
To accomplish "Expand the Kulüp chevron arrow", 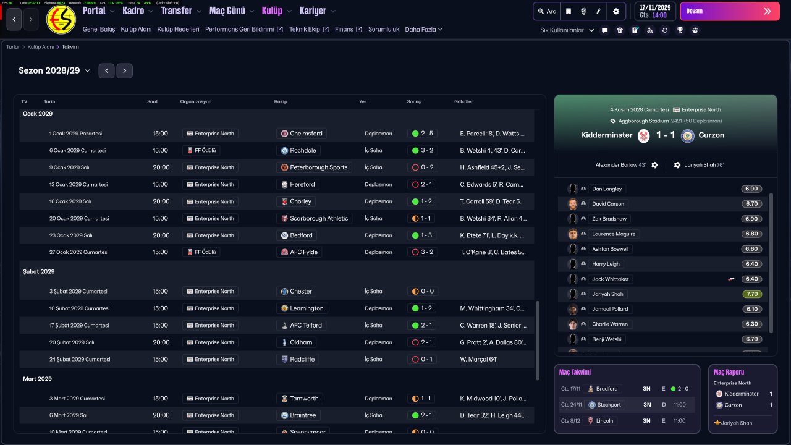I will [290, 11].
